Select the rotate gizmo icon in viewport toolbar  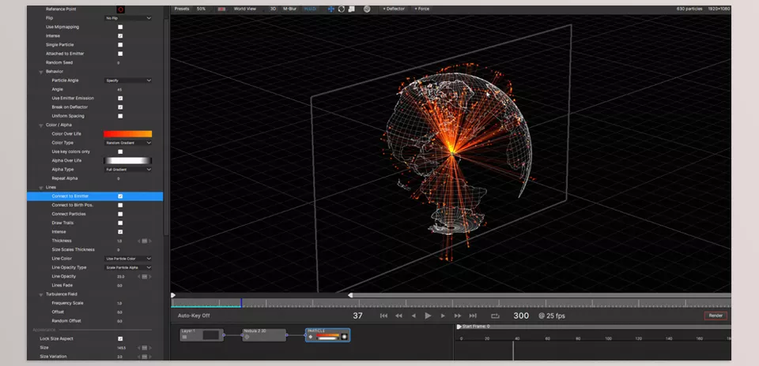coord(342,9)
